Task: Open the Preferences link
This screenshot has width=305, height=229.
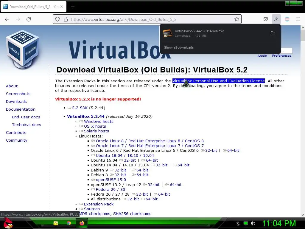Action: click(281, 56)
